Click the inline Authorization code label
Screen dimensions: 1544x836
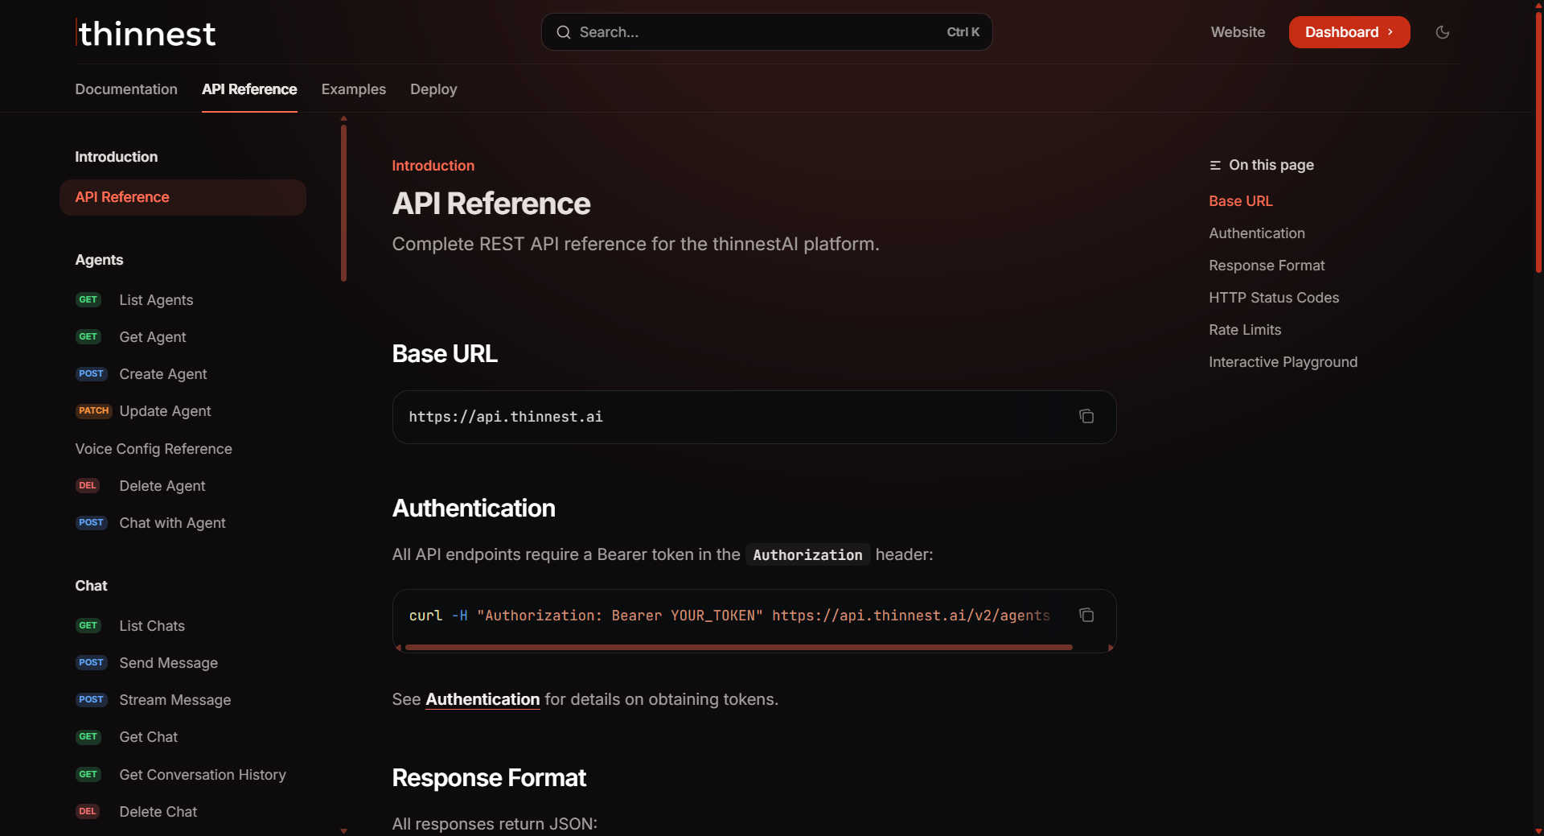(x=807, y=554)
